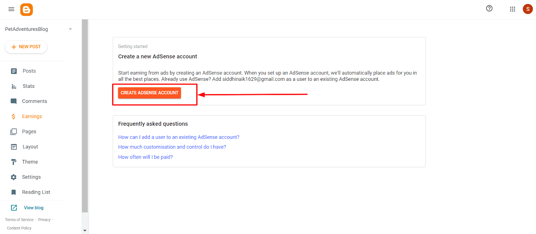Select Pages in the sidebar navigation
This screenshot has height=234, width=536.
point(29,131)
